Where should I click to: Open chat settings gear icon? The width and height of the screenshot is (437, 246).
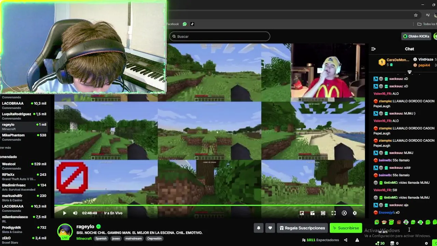coord(426,243)
